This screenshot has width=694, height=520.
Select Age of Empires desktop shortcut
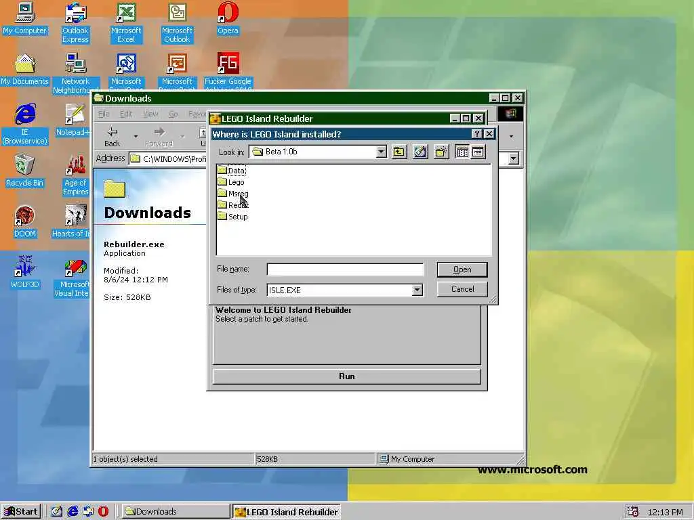pyautogui.click(x=75, y=175)
